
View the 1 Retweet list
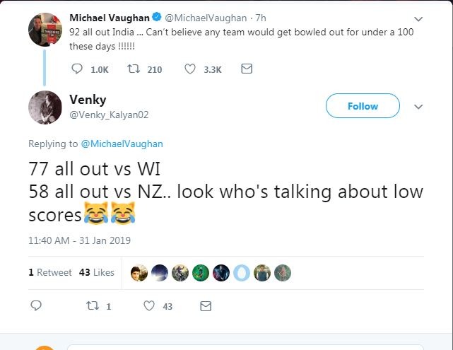tap(50, 272)
